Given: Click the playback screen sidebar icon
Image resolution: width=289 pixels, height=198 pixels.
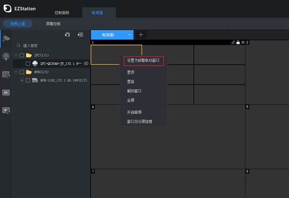Looking at the screenshot, I should pyautogui.click(x=6, y=92).
